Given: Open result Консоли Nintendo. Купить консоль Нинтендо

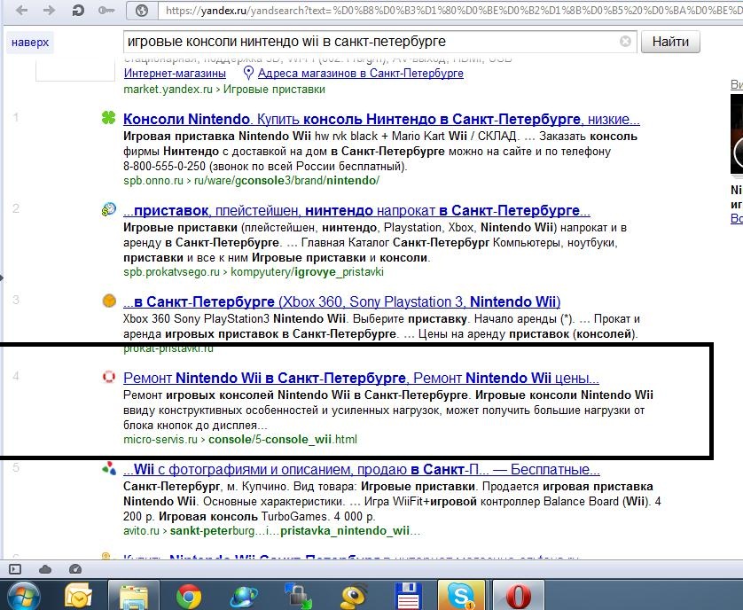Looking at the screenshot, I should click(x=381, y=119).
